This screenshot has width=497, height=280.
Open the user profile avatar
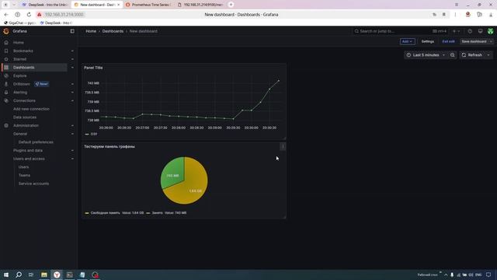pos(490,31)
